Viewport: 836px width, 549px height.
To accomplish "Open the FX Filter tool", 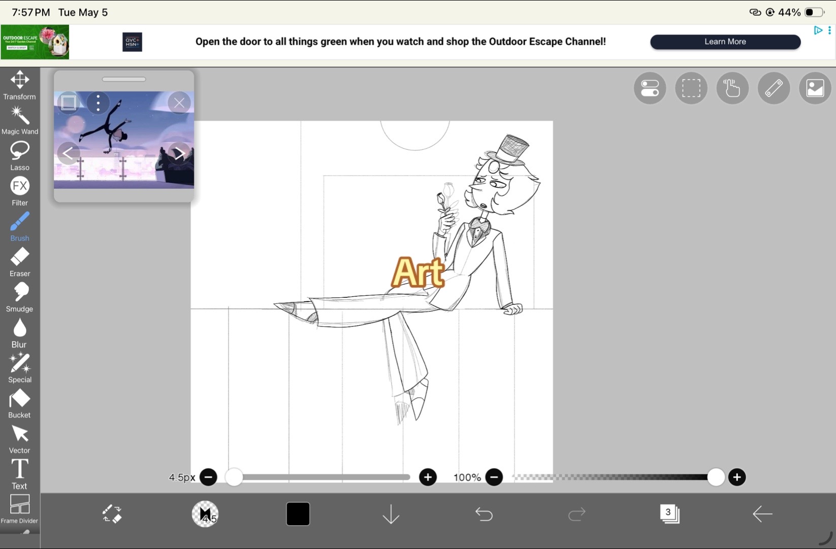I will pos(19,191).
